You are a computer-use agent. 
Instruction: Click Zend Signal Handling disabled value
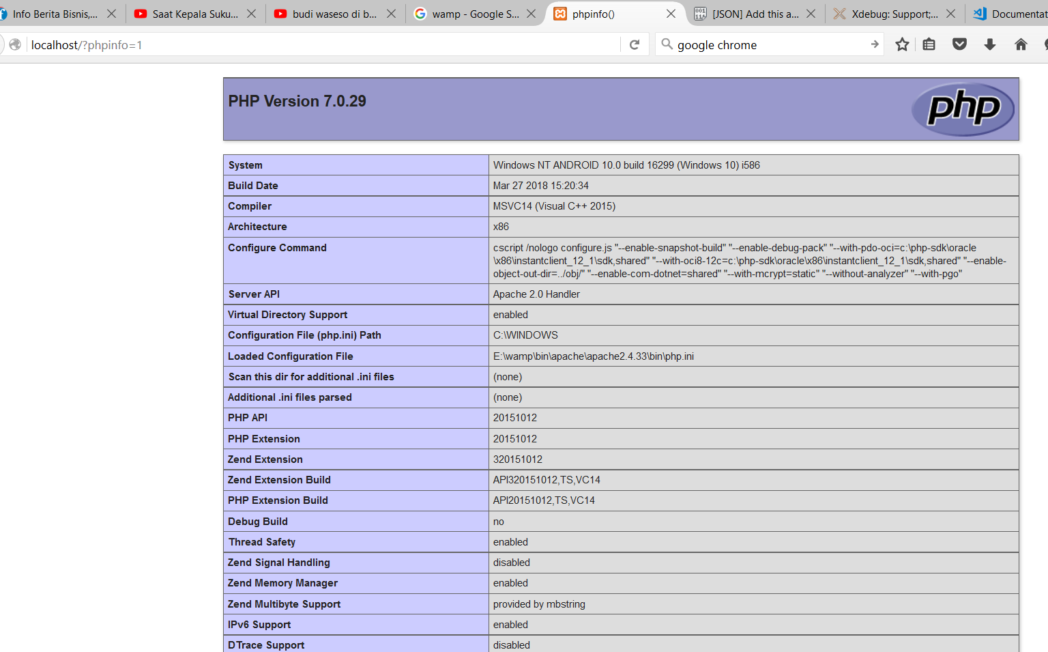tap(512, 563)
